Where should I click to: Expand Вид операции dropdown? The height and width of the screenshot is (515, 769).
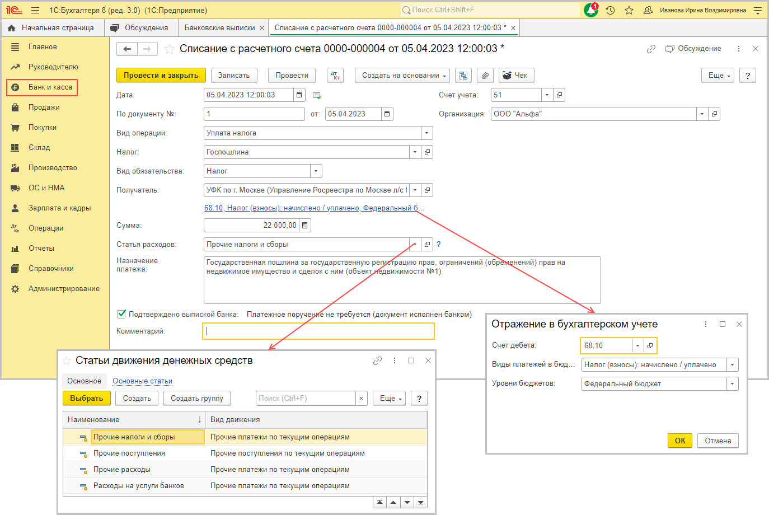tap(427, 133)
